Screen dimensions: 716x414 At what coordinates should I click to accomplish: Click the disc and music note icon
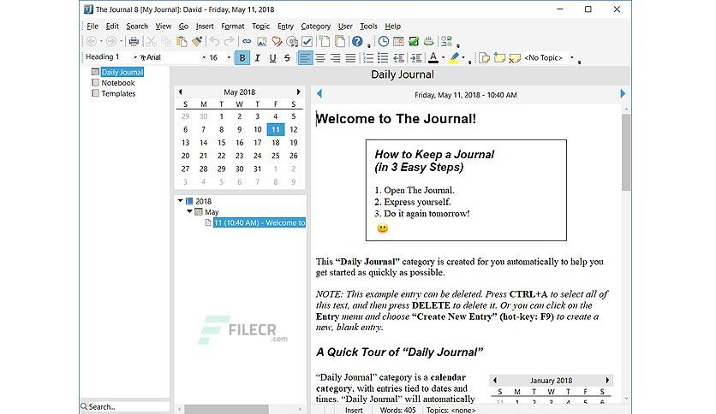[292, 42]
